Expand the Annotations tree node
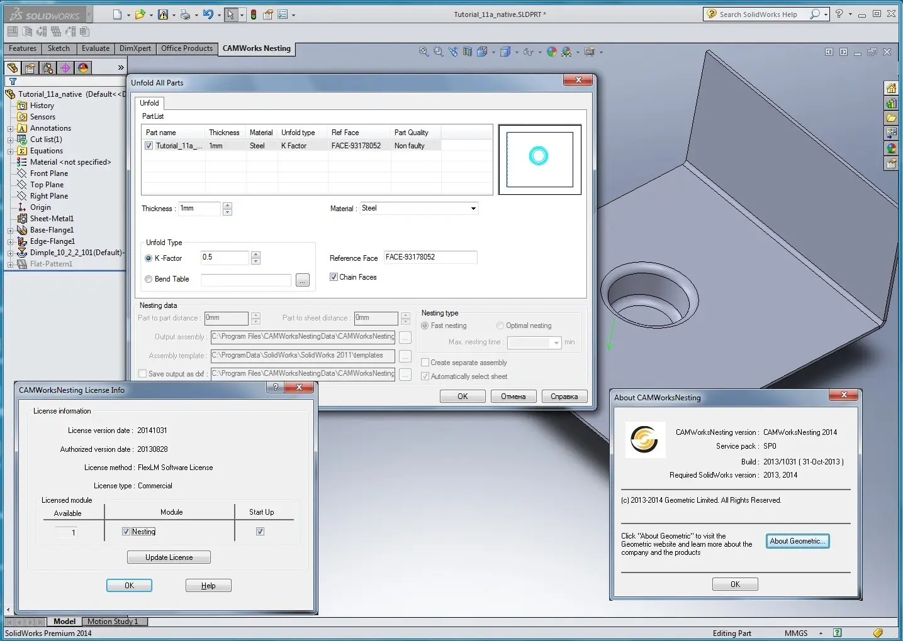Viewport: 903px width, 641px height. pos(10,129)
